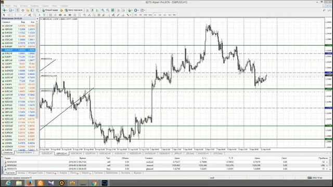Click the MetaEditor yellow icon
Screen dimensions: 333x187
tap(61, 10)
